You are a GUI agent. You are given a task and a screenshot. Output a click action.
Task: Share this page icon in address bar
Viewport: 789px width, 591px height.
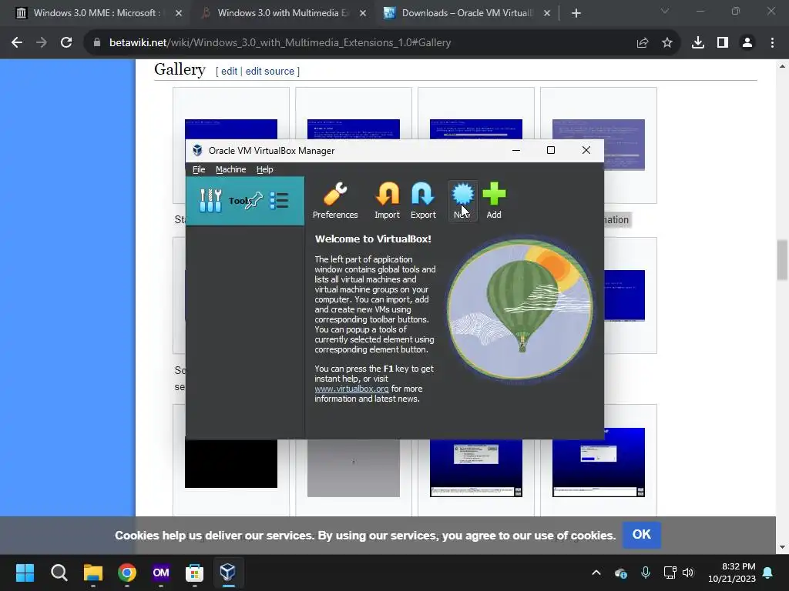click(643, 43)
